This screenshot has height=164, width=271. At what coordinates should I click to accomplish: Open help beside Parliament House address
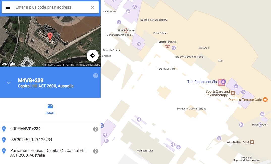96,151
